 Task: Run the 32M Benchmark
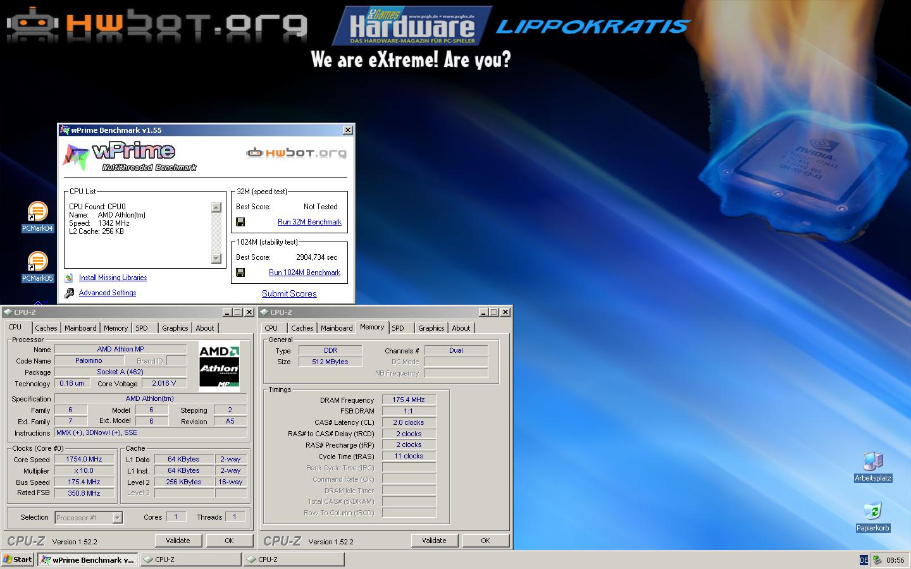(309, 222)
